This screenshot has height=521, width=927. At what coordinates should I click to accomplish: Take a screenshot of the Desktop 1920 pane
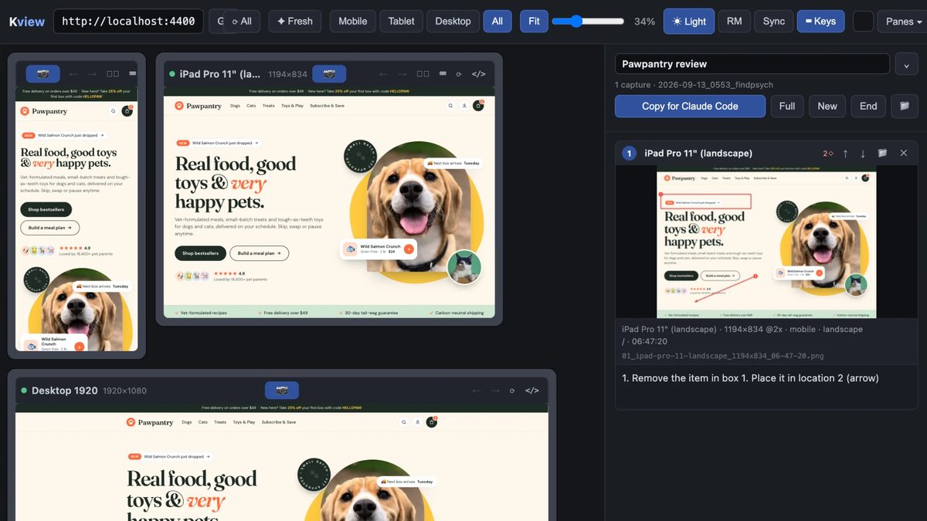(281, 391)
